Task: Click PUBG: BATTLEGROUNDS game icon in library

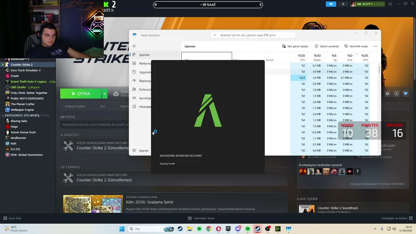Action: click(x=7, y=98)
